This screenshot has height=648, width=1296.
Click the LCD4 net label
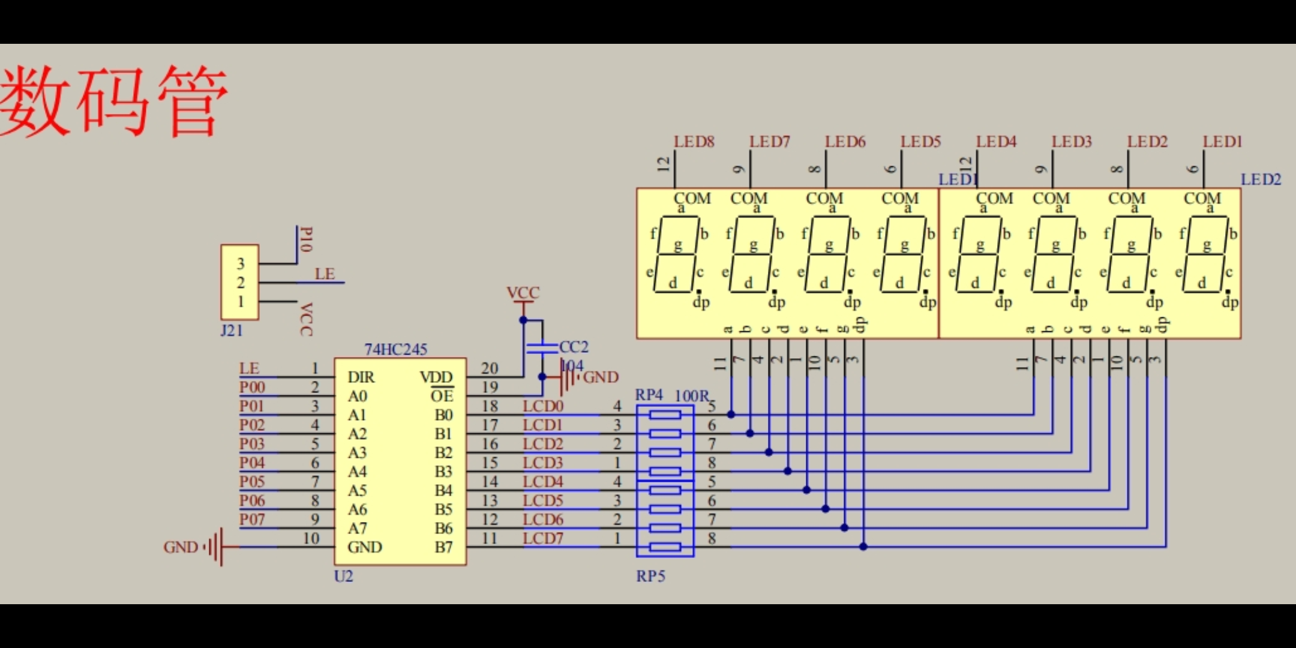543,482
